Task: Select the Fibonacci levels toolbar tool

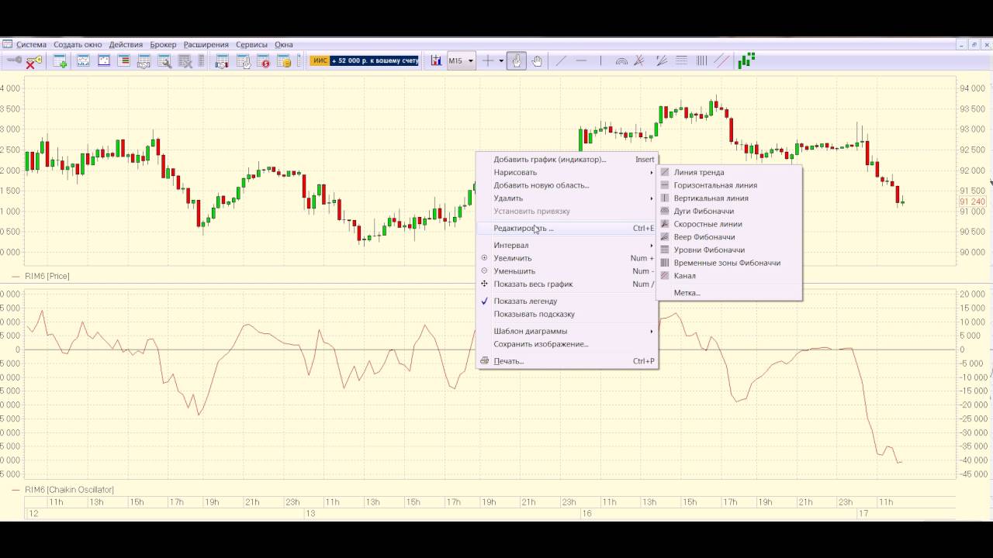Action: [682, 60]
